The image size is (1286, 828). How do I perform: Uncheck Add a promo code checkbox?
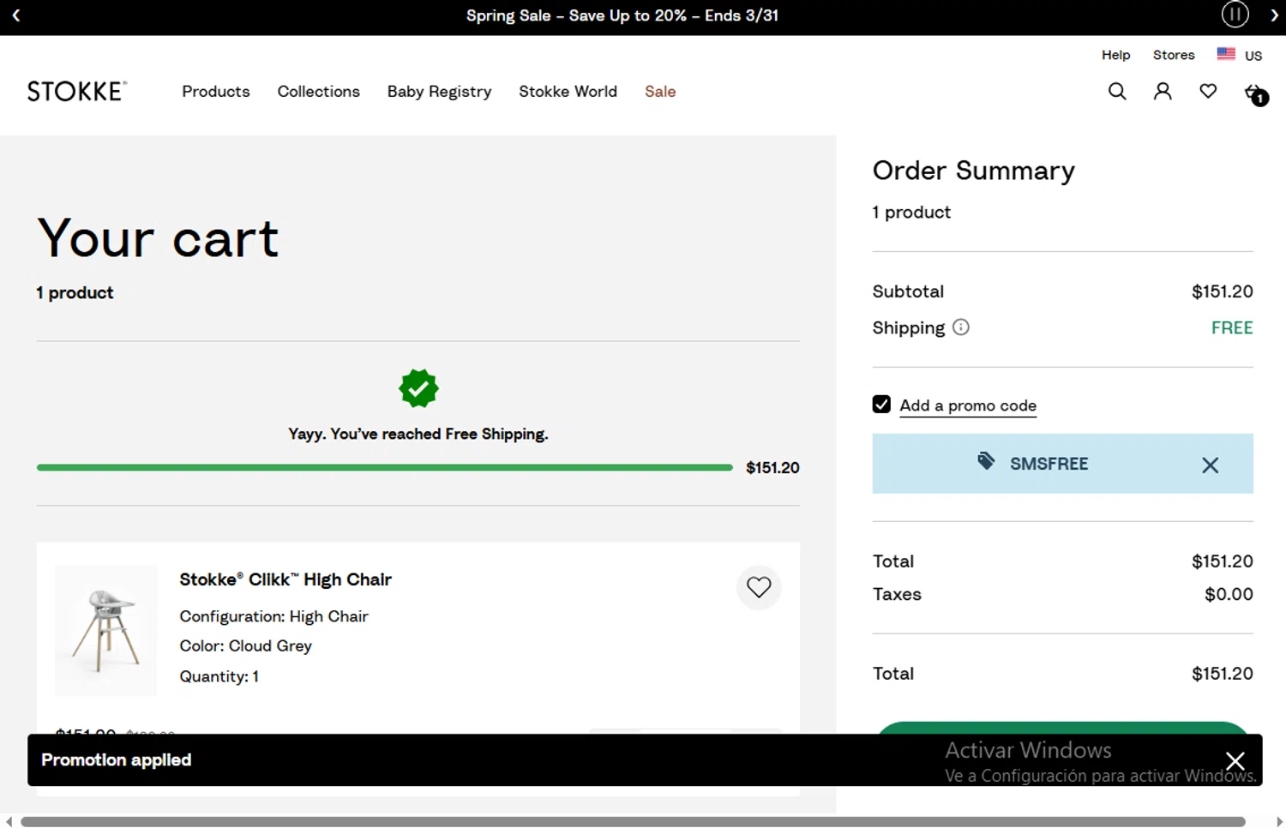(x=881, y=405)
